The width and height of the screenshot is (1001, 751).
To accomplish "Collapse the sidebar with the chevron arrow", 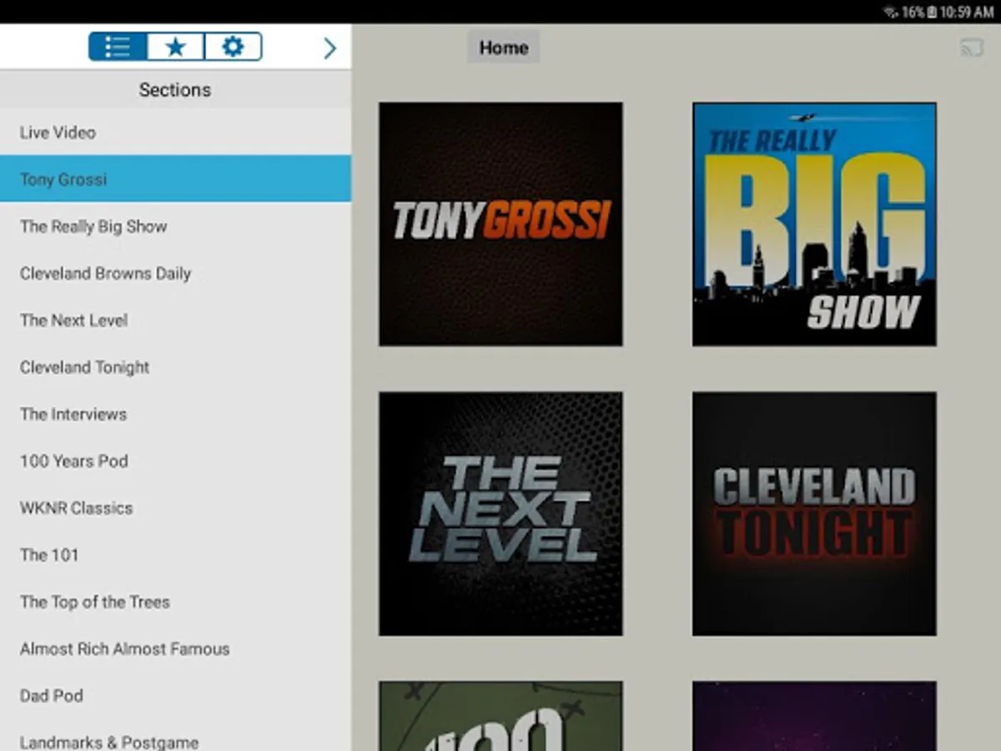I will pos(329,48).
